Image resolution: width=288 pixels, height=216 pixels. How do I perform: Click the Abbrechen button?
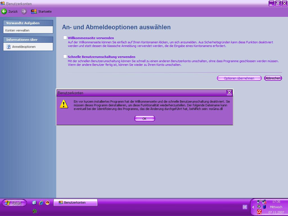point(273,78)
